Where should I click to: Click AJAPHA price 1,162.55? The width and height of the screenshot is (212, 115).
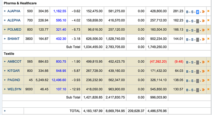point(60,11)
